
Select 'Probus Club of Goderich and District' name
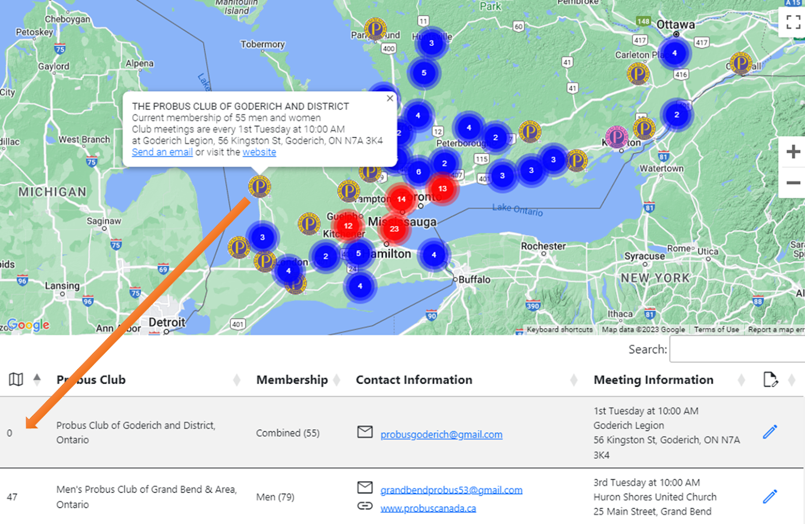(x=136, y=432)
